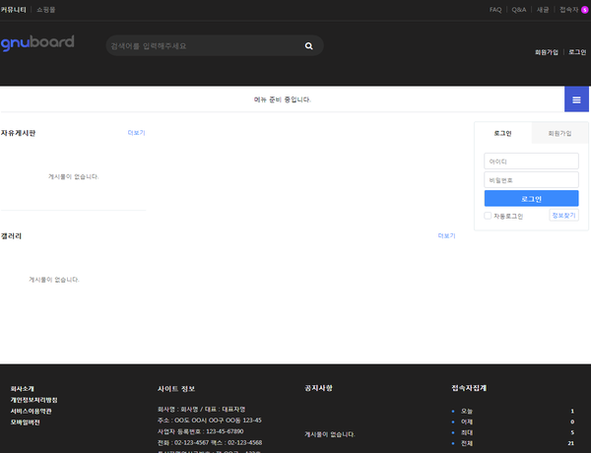Viewport: 591px width, 453px height.
Task: Open the FAQ link
Action: [x=495, y=10]
